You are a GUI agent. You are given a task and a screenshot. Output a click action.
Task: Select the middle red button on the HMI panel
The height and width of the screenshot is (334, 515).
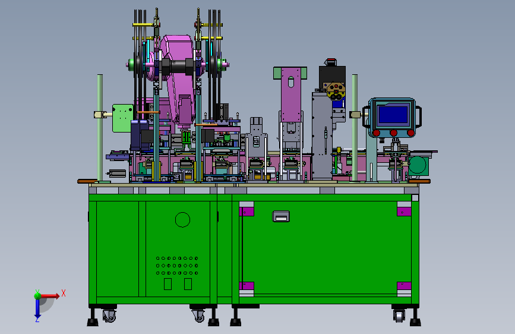tap(393, 133)
